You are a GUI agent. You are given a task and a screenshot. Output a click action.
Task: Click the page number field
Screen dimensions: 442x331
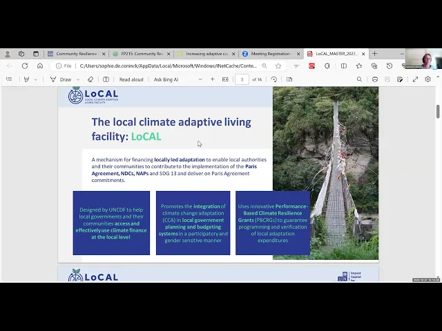pos(242,80)
